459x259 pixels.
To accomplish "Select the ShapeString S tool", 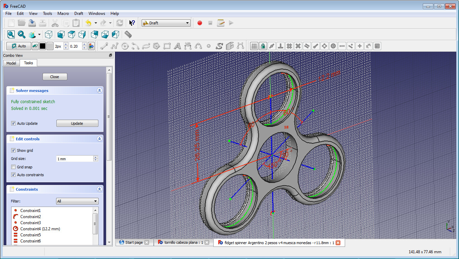I will (219, 46).
